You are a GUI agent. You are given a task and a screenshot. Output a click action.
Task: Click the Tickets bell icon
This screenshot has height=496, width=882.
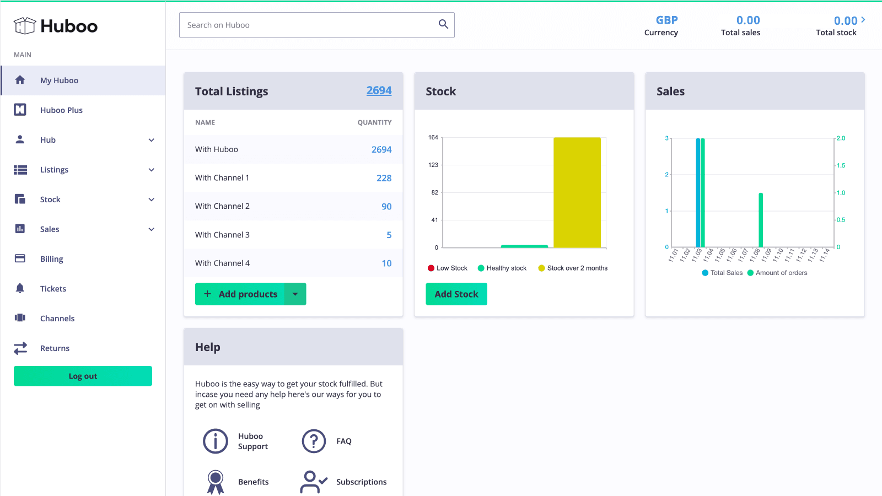[x=20, y=288]
